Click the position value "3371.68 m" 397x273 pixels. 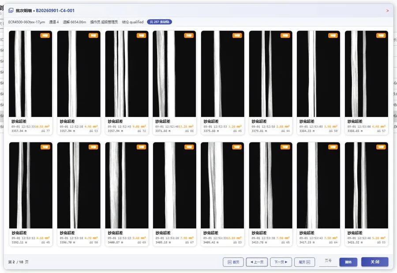coord(163,131)
